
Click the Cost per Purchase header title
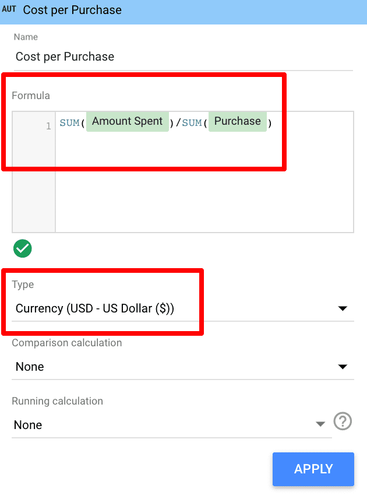click(x=72, y=10)
